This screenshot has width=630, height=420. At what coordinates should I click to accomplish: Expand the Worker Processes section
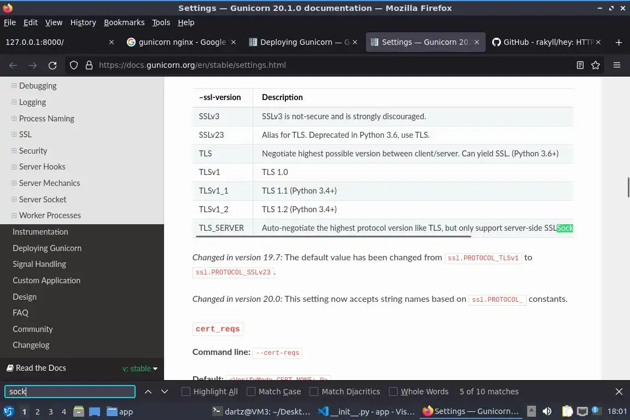[14, 215]
